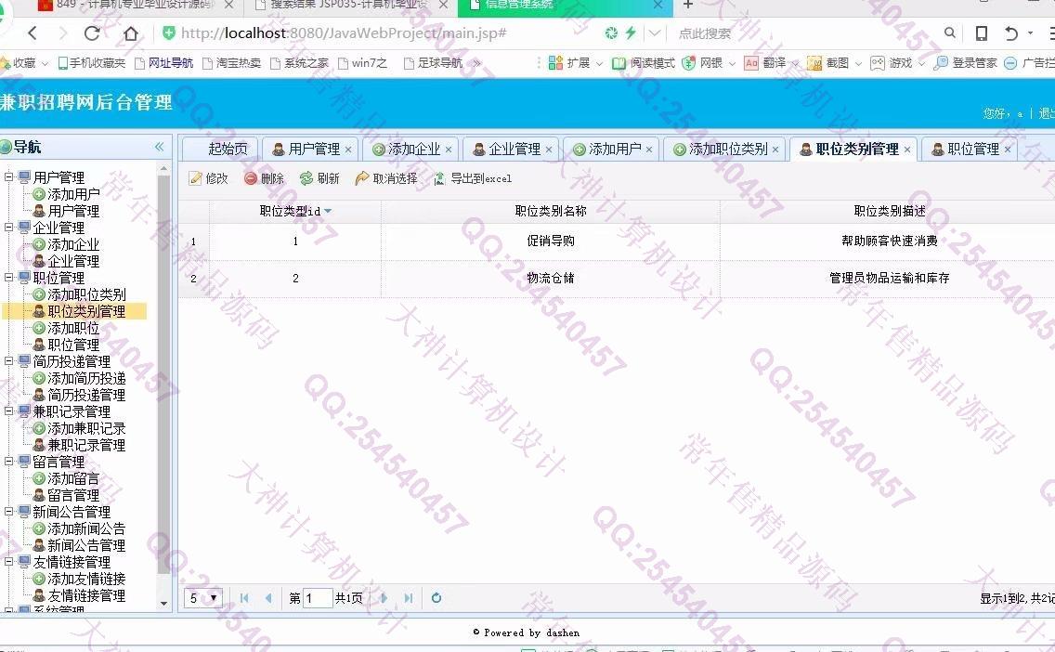Screen dimensions: 1055x652
Task: Click the navigation panel scrollbar down arrow
Action: pyautogui.click(x=163, y=604)
